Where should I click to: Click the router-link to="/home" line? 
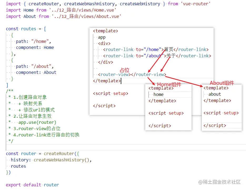[x=156, y=50]
